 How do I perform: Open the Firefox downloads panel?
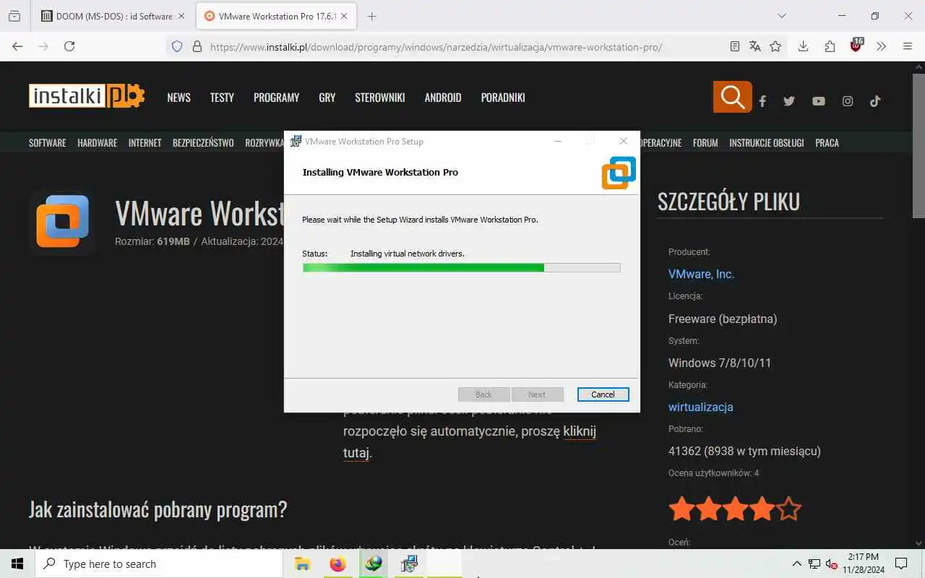coord(803,46)
